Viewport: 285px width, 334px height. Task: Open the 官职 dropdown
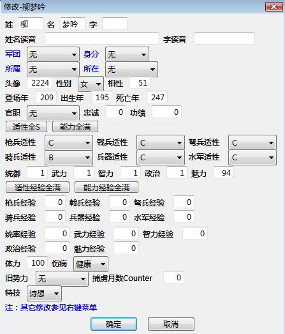[53, 113]
